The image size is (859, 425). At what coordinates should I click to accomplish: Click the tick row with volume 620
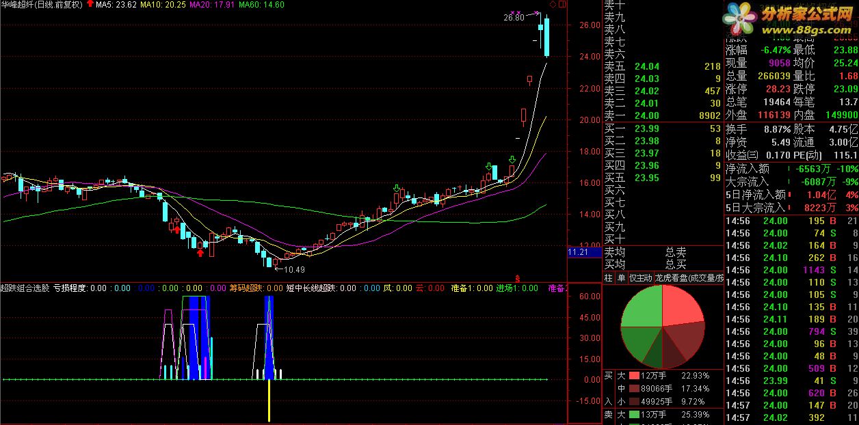click(791, 393)
